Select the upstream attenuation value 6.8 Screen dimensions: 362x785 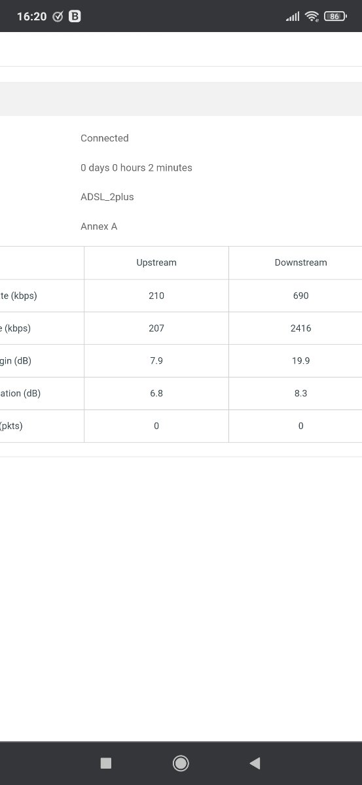tap(156, 393)
